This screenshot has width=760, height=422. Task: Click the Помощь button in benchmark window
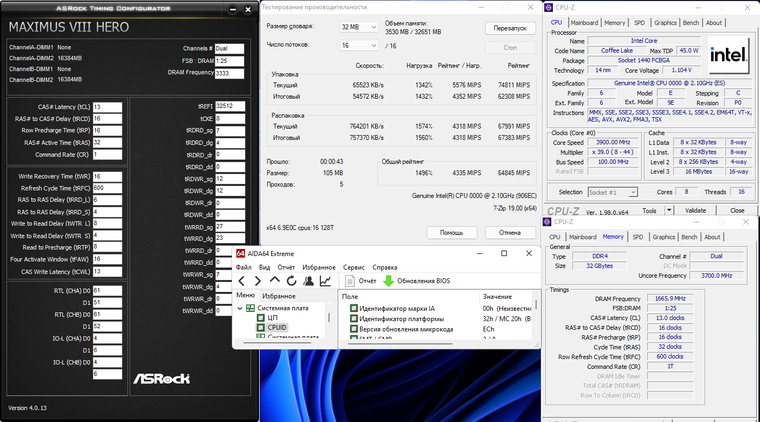click(452, 233)
